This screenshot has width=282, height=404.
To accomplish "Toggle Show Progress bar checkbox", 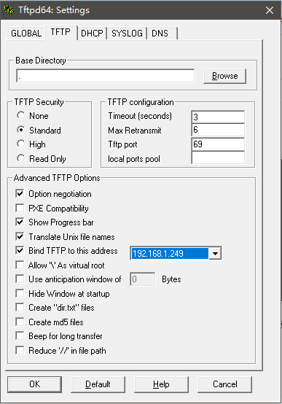I will tap(20, 222).
